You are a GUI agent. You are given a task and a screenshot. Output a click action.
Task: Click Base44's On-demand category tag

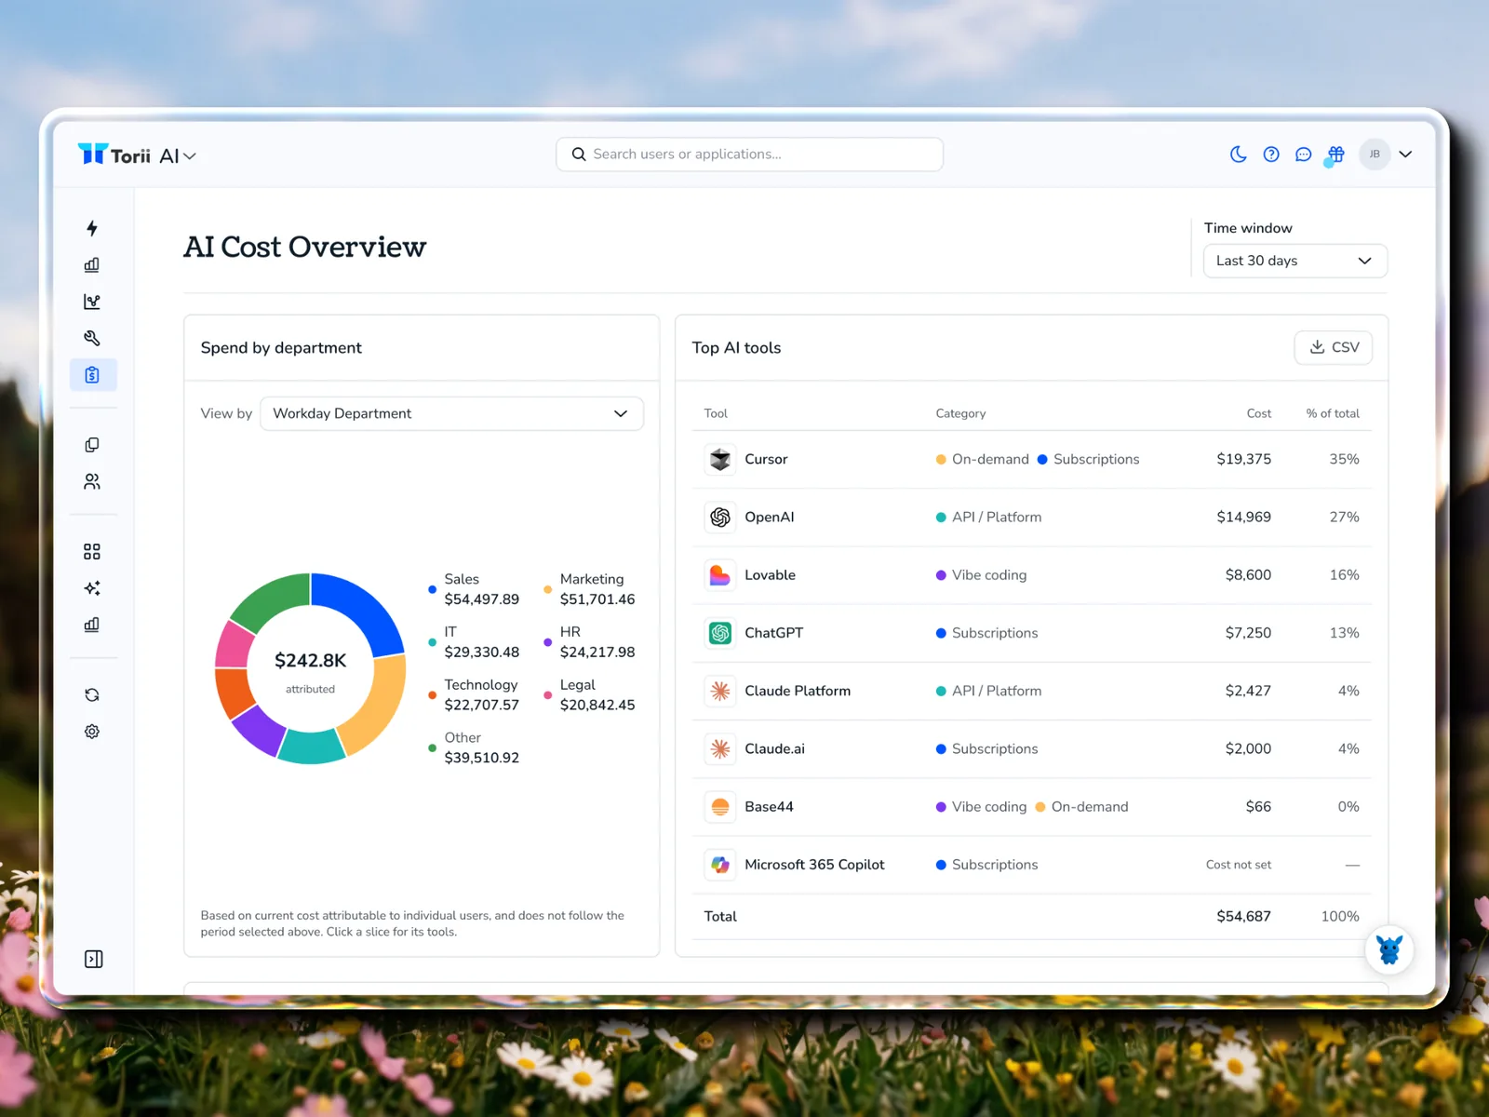point(1081,807)
